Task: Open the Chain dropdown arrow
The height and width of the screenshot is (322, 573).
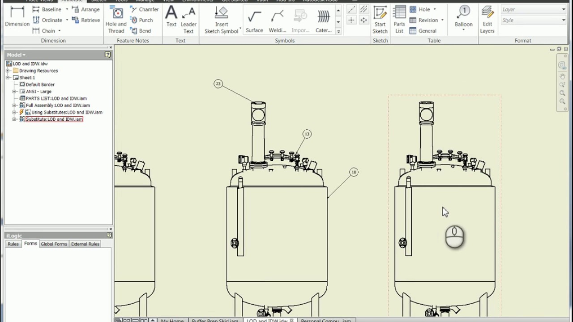Action: pyautogui.click(x=60, y=31)
